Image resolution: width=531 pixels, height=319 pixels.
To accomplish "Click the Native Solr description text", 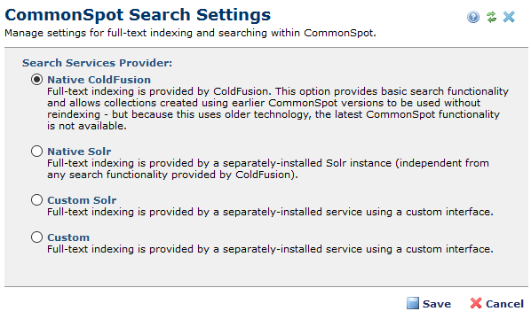I will point(268,168).
